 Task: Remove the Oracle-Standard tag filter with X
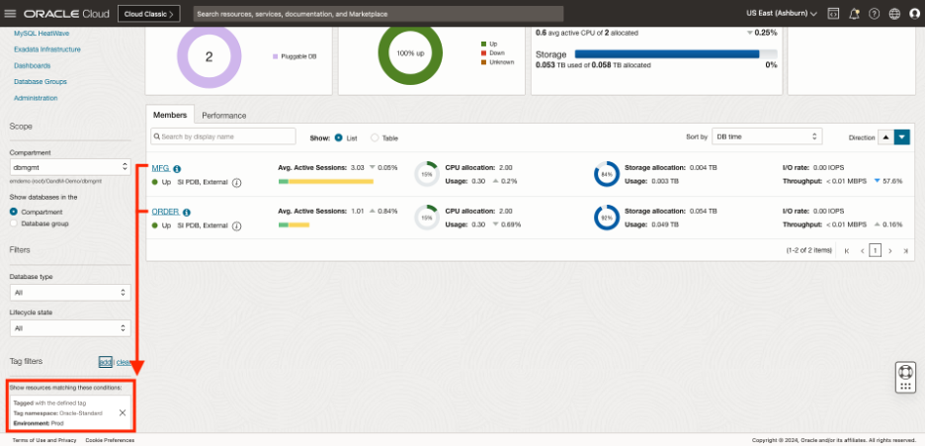(x=123, y=412)
